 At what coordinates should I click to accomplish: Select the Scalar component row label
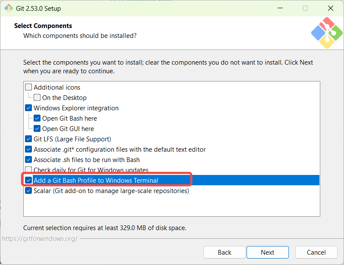[x=111, y=191]
